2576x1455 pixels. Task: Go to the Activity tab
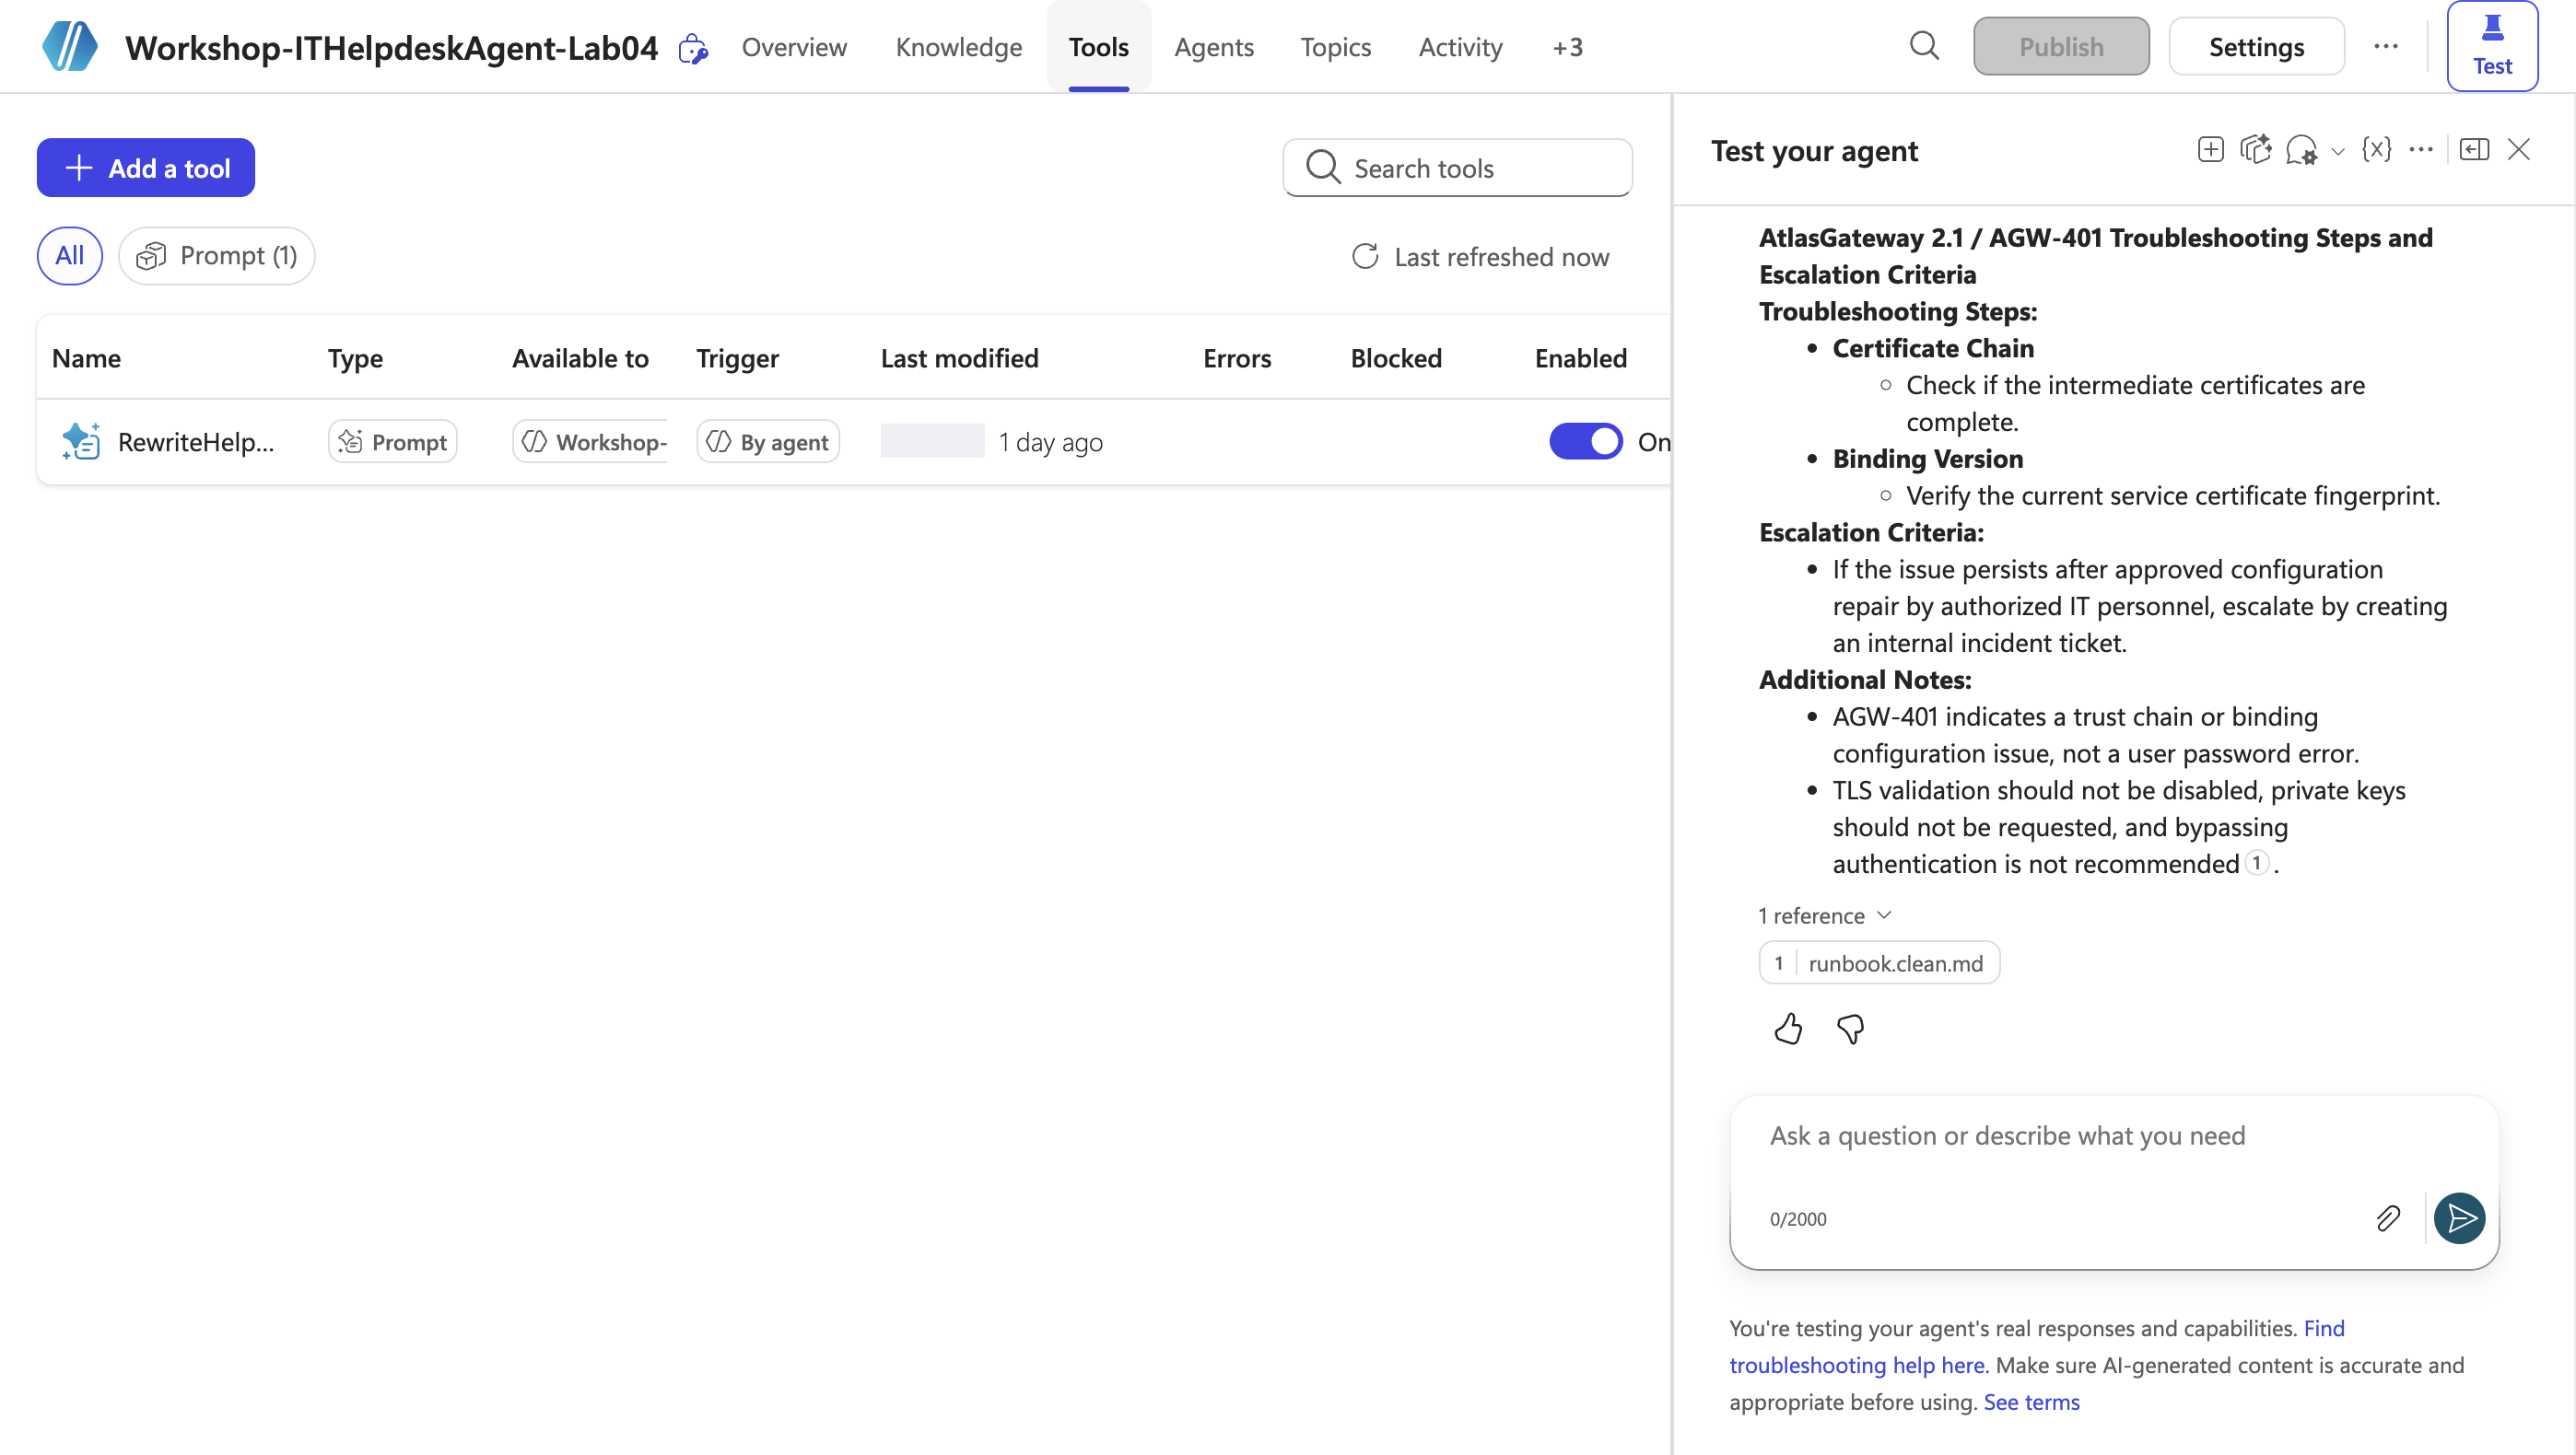click(1460, 47)
